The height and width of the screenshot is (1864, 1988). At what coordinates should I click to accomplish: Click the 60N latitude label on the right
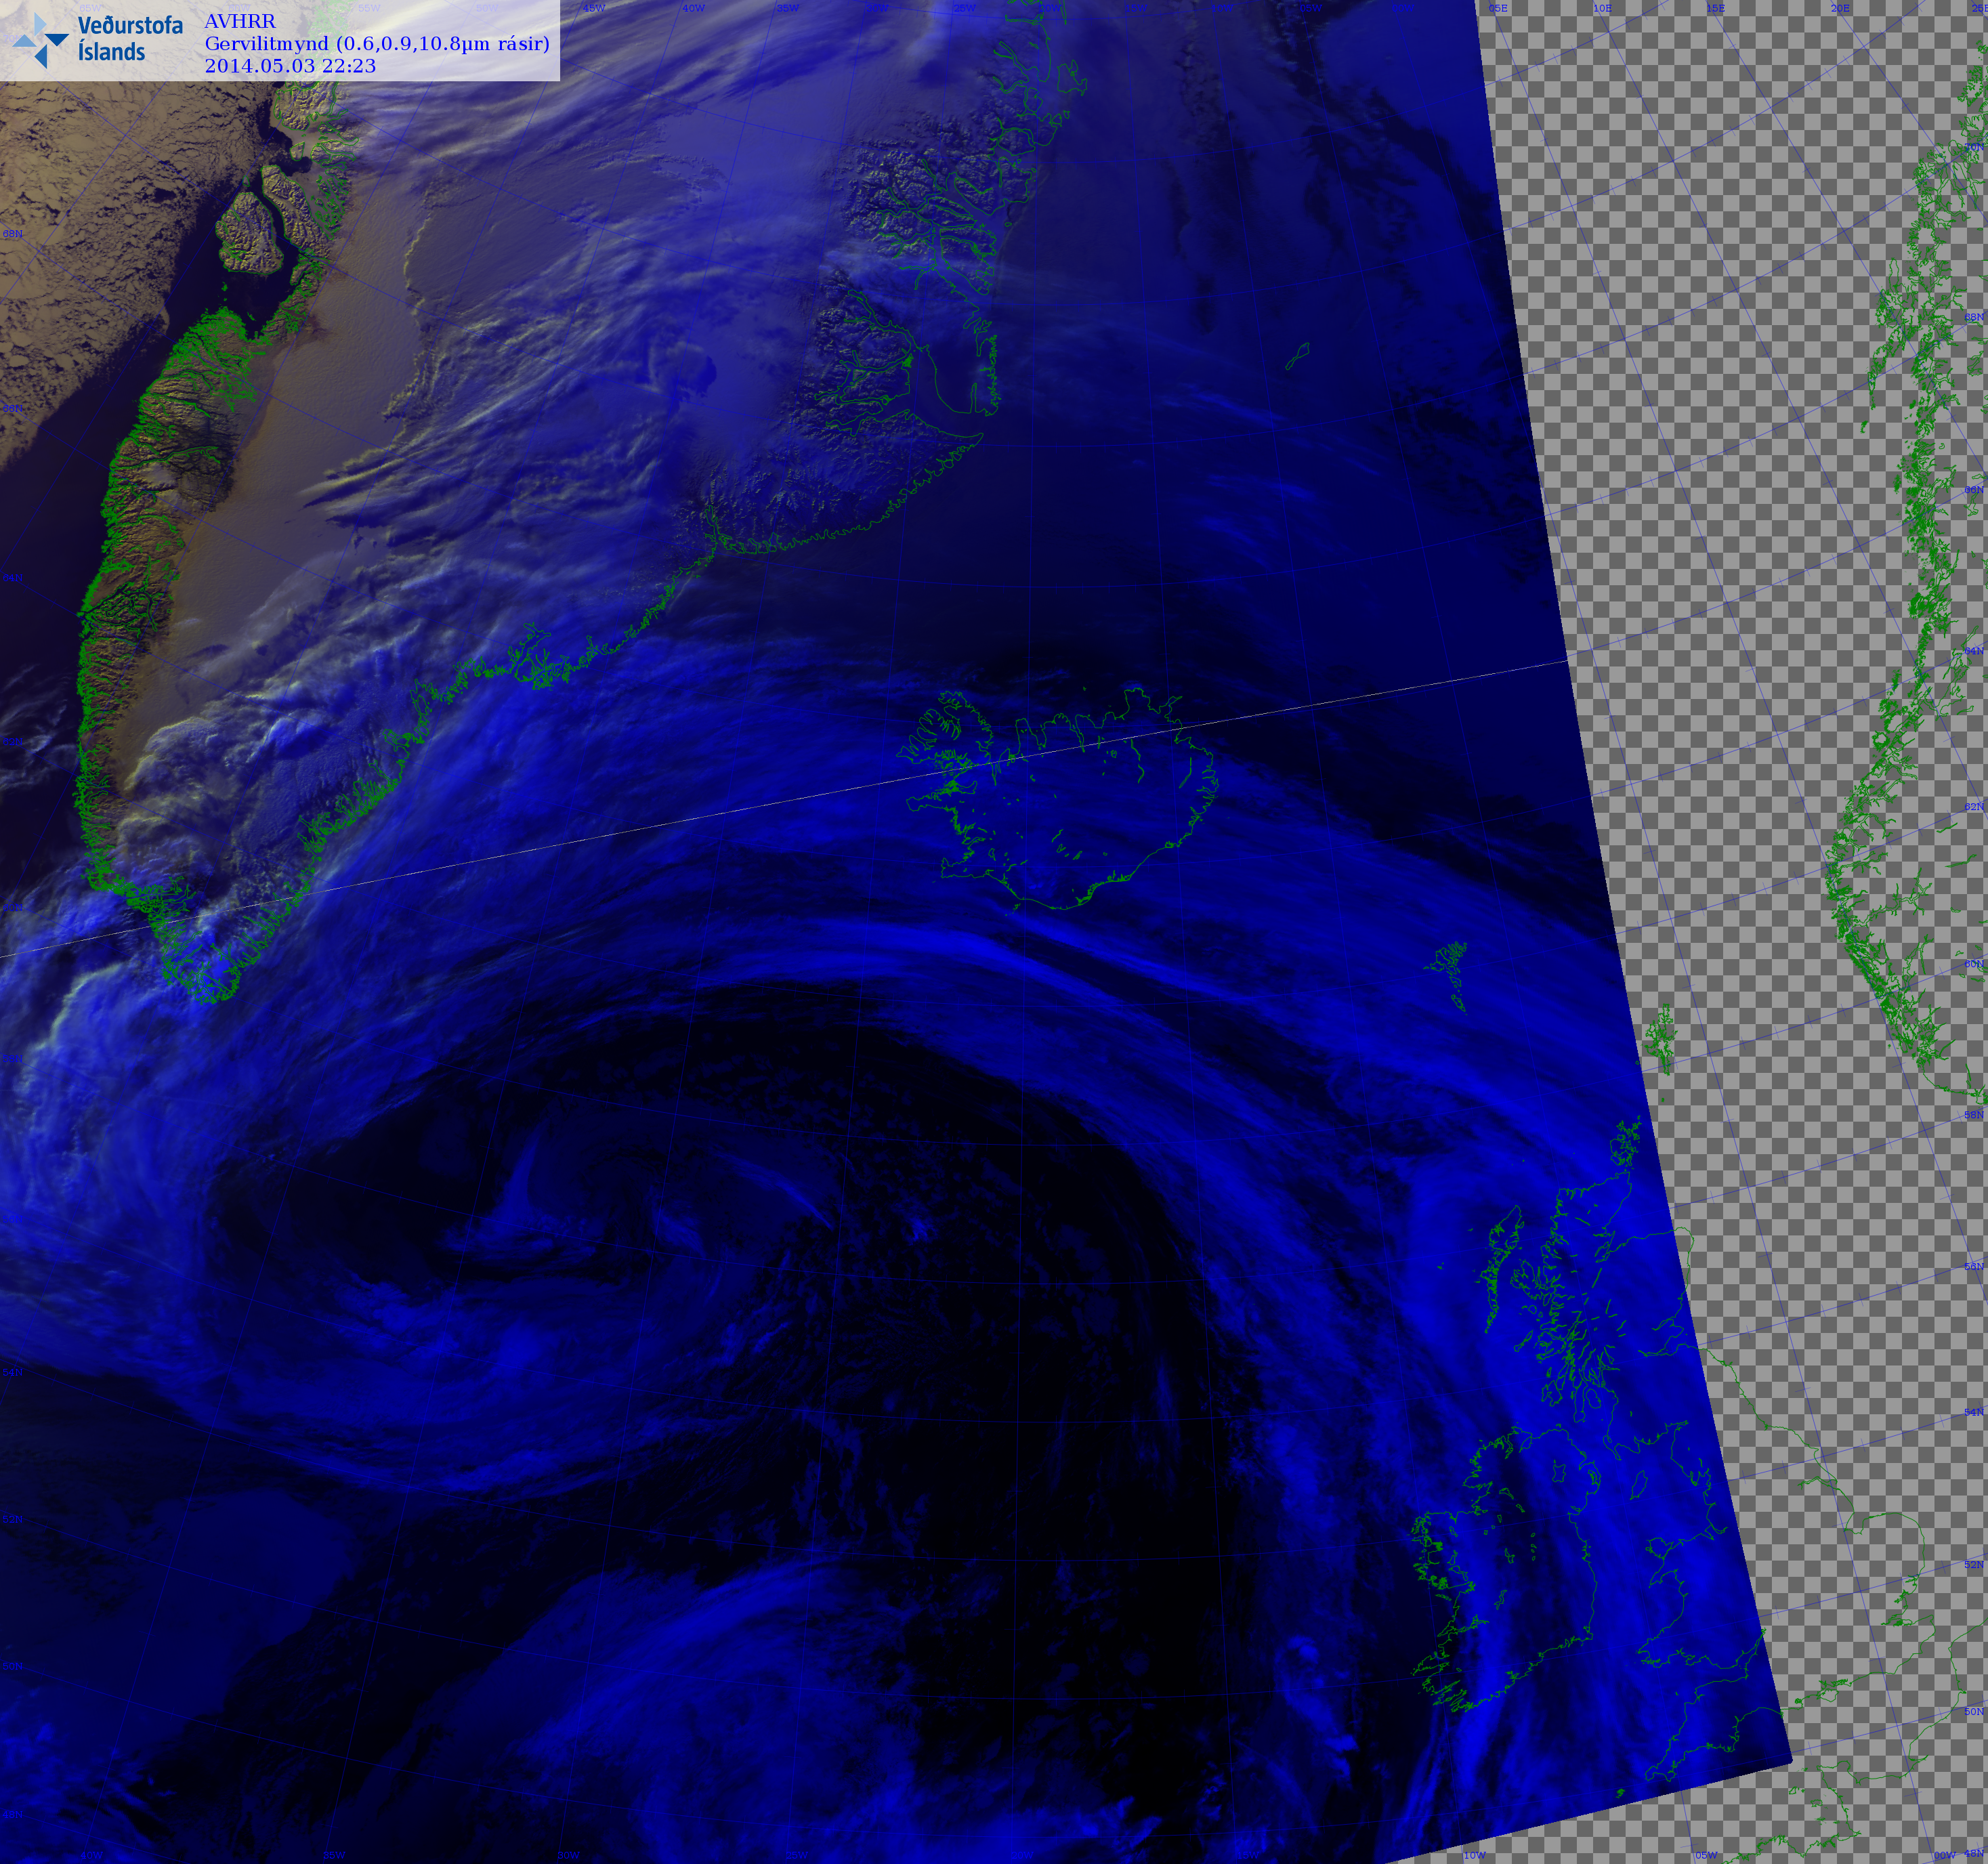tap(1973, 964)
